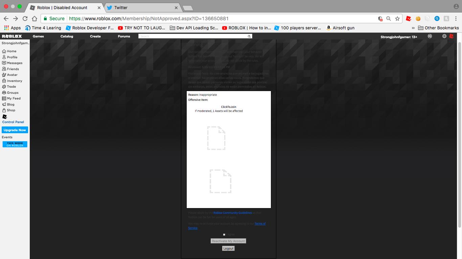Click the browser address bar URL
462x259 pixels.
click(x=149, y=19)
